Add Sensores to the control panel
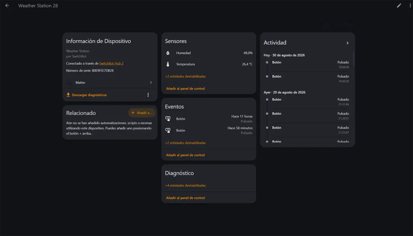The height and width of the screenshot is (236, 413). click(186, 88)
